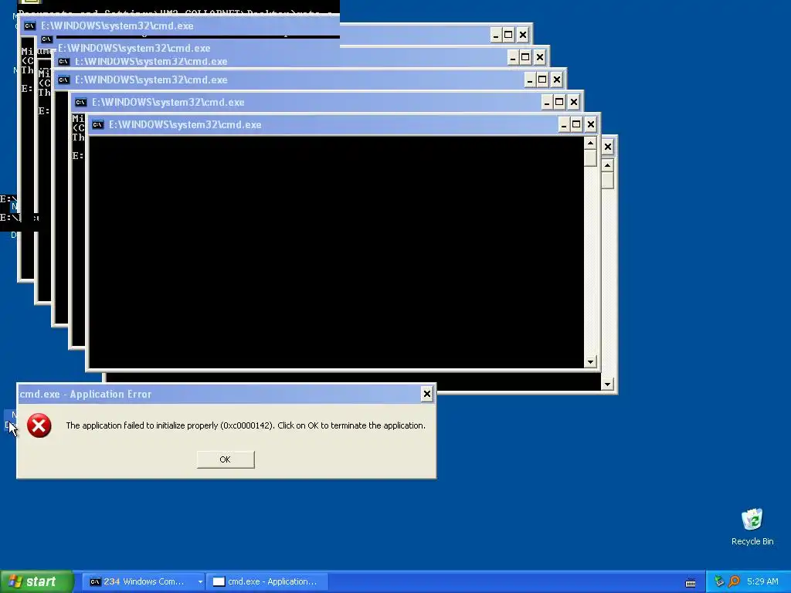Close the fourth cmd window from front

(540, 57)
